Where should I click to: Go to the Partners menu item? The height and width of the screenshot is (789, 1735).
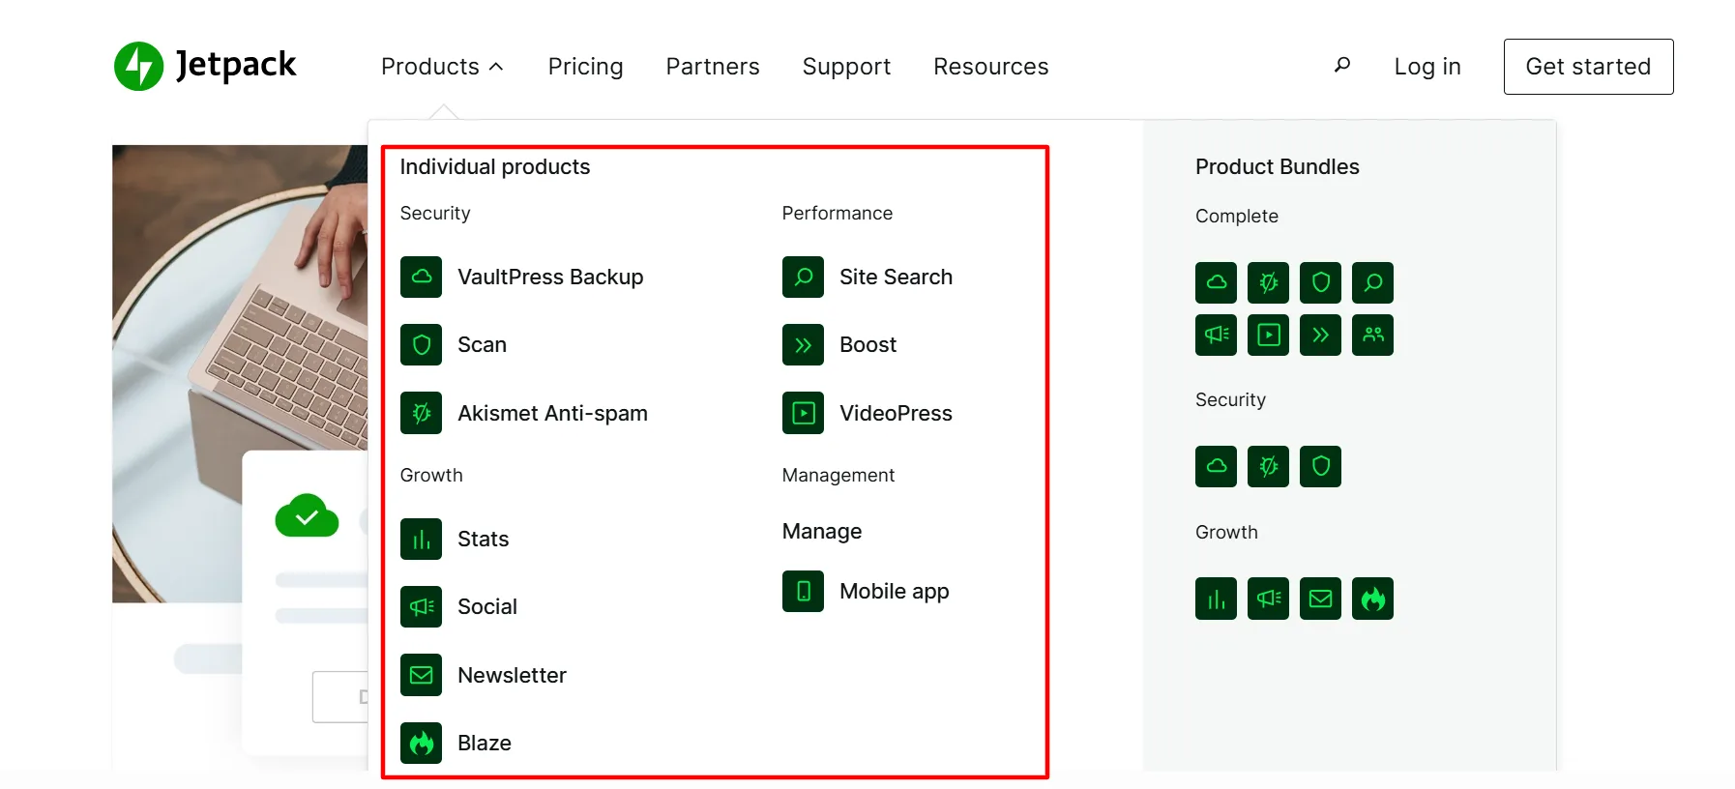[713, 67]
